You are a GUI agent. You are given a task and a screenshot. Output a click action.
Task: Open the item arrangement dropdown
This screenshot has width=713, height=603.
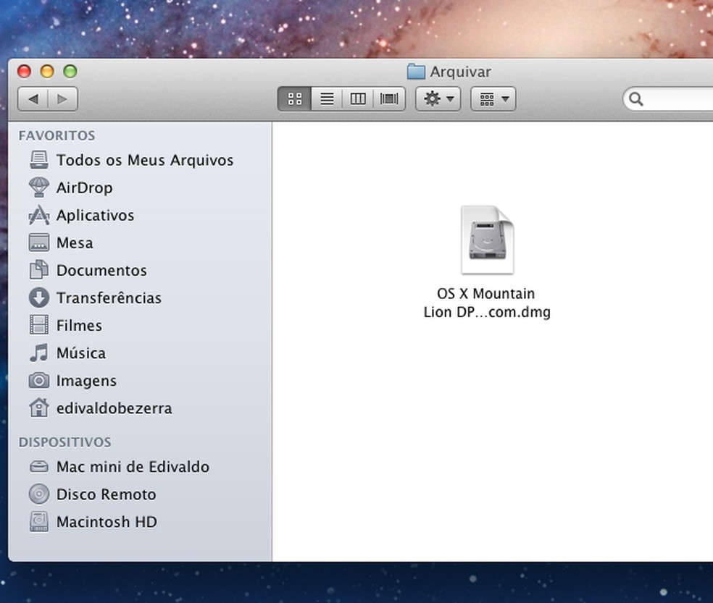click(x=493, y=99)
